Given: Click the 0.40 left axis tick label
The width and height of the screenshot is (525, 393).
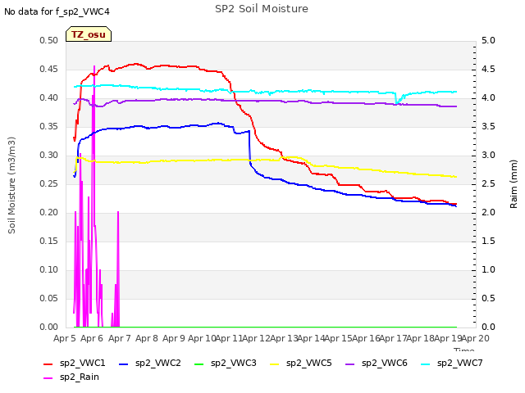Looking at the screenshot, I should pyautogui.click(x=49, y=98).
